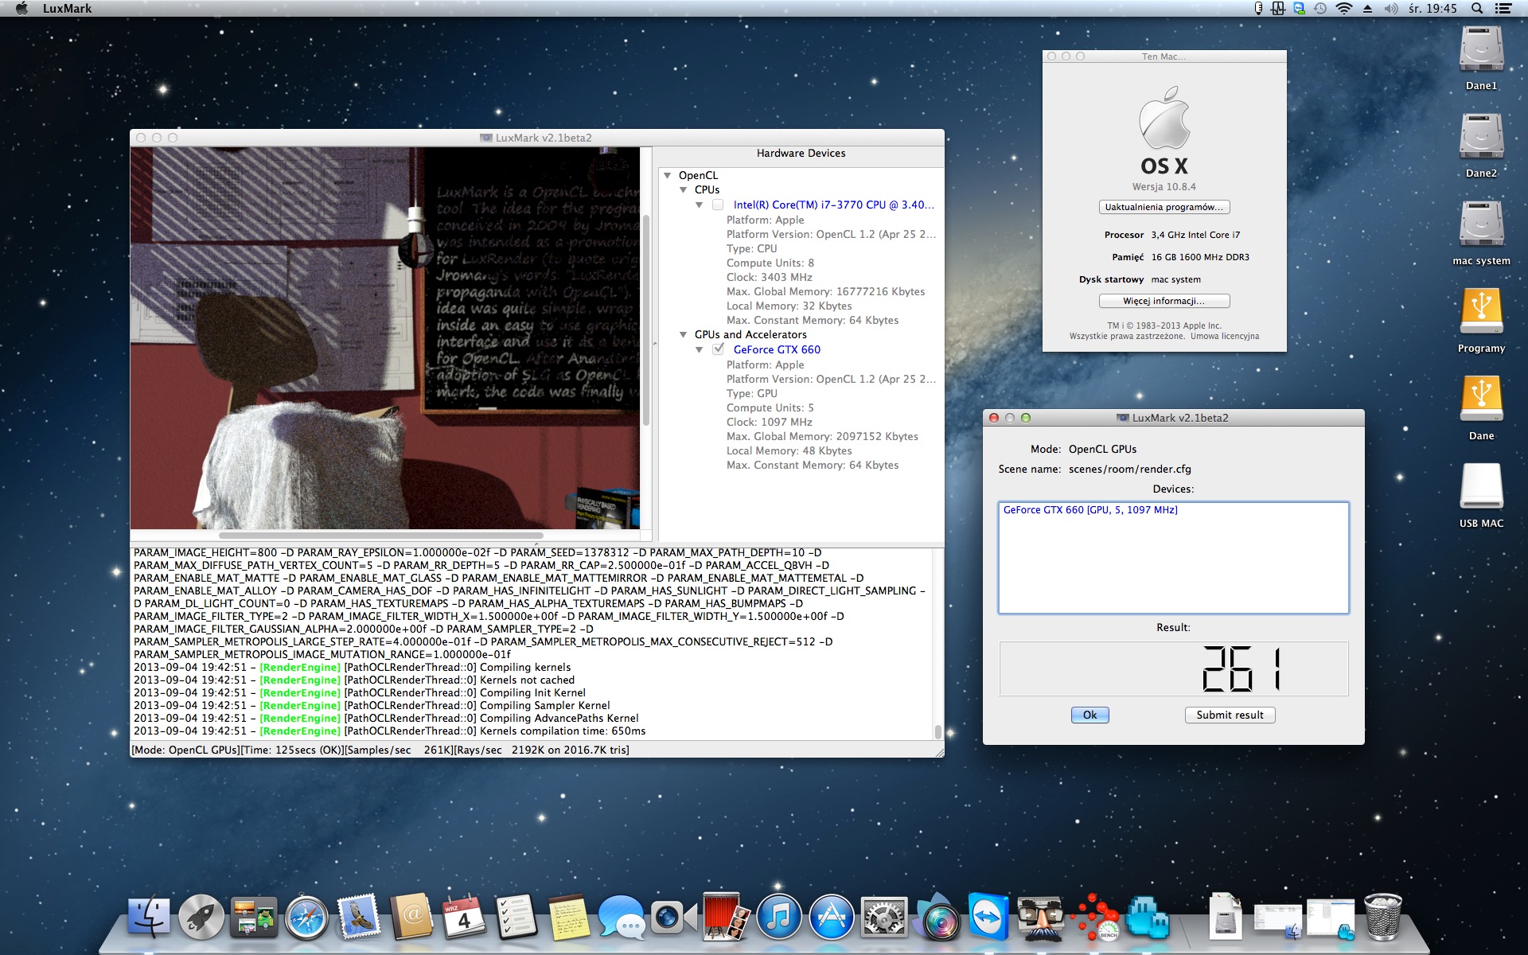The width and height of the screenshot is (1528, 955).
Task: Click the Ok button in result dialog
Action: 1089,715
